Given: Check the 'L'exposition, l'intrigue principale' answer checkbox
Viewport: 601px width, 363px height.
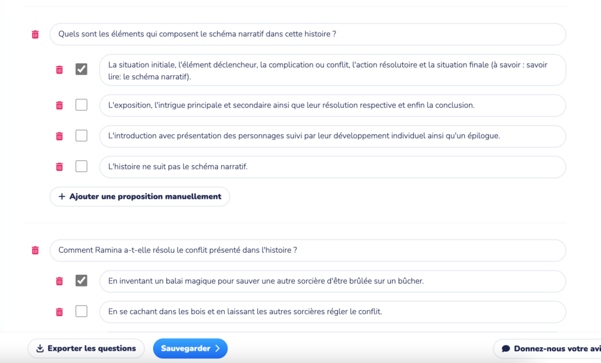Looking at the screenshot, I should tap(81, 105).
